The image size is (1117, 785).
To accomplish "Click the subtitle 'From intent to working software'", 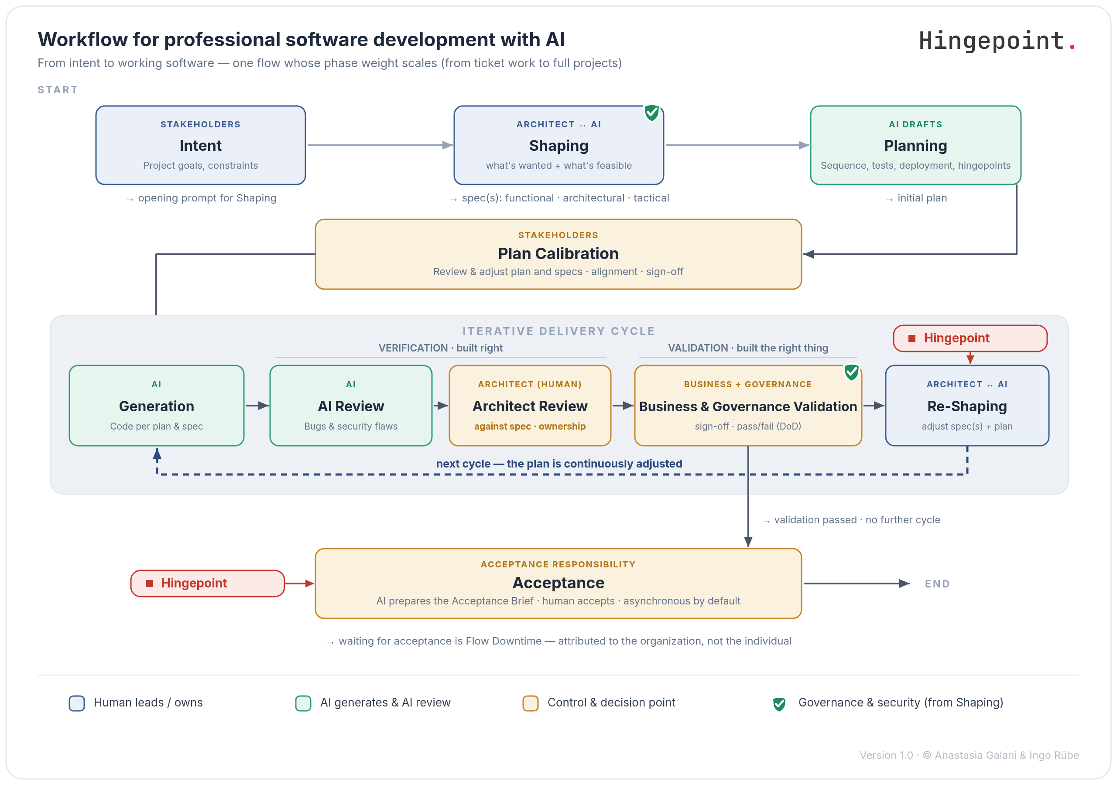I will click(126, 63).
